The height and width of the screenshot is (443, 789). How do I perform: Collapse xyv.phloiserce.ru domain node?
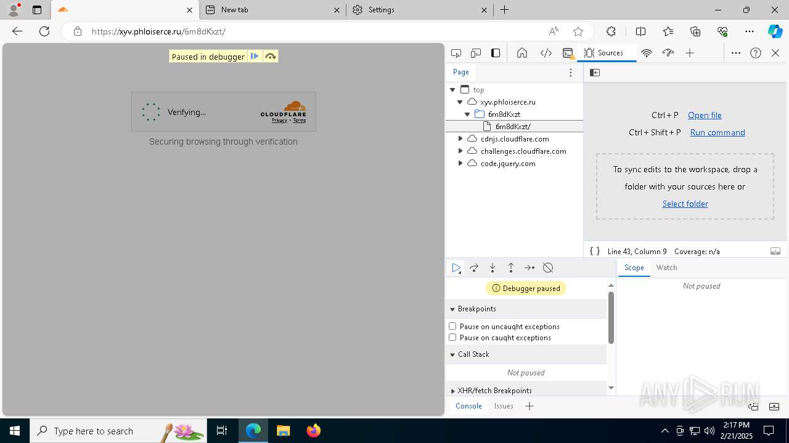[x=460, y=102]
